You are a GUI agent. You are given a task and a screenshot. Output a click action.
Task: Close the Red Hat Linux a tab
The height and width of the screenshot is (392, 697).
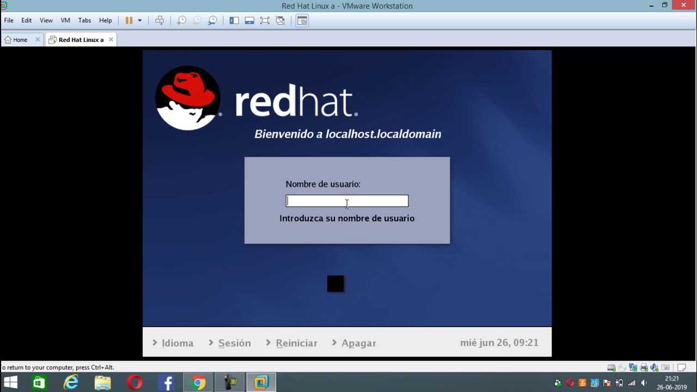111,39
